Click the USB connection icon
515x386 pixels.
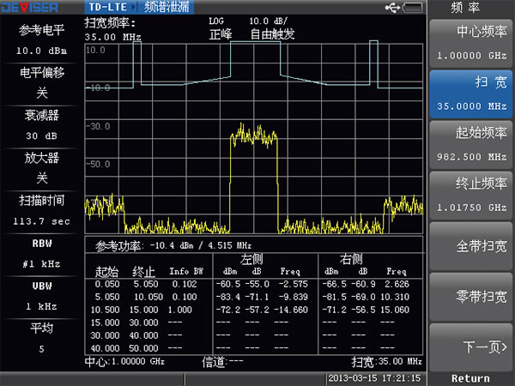click(393, 7)
